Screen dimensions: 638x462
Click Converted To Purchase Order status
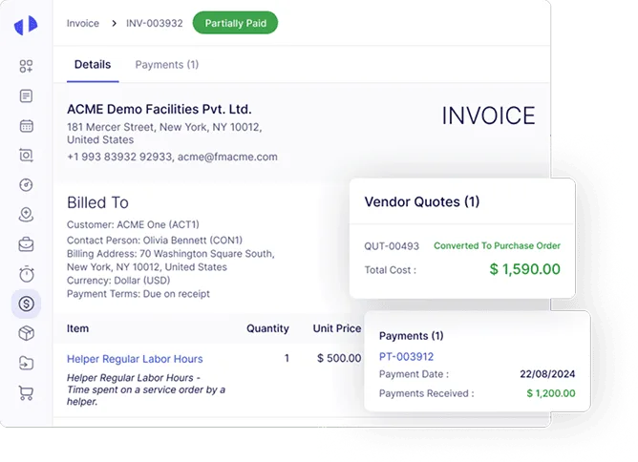point(497,245)
